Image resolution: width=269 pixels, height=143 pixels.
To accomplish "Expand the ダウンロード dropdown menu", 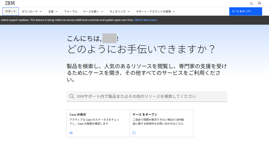I will 32,12.
